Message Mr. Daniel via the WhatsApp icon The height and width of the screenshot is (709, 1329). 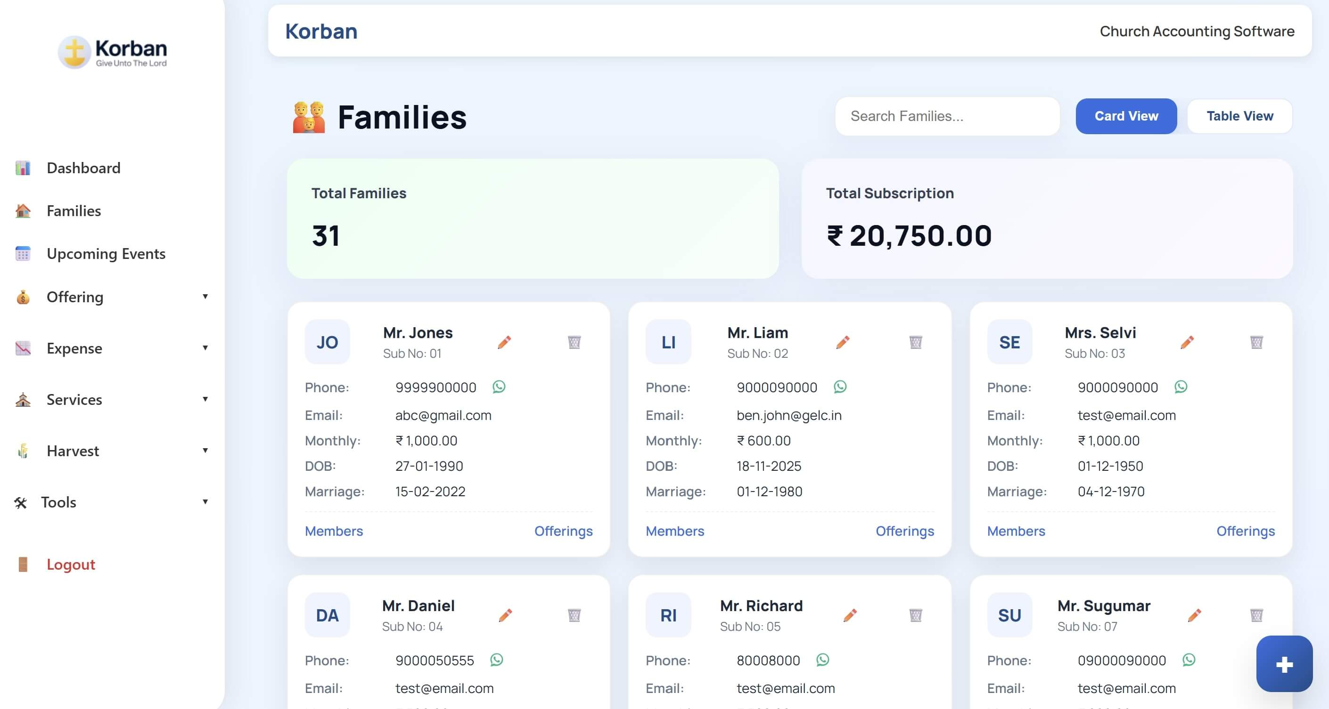(496, 660)
